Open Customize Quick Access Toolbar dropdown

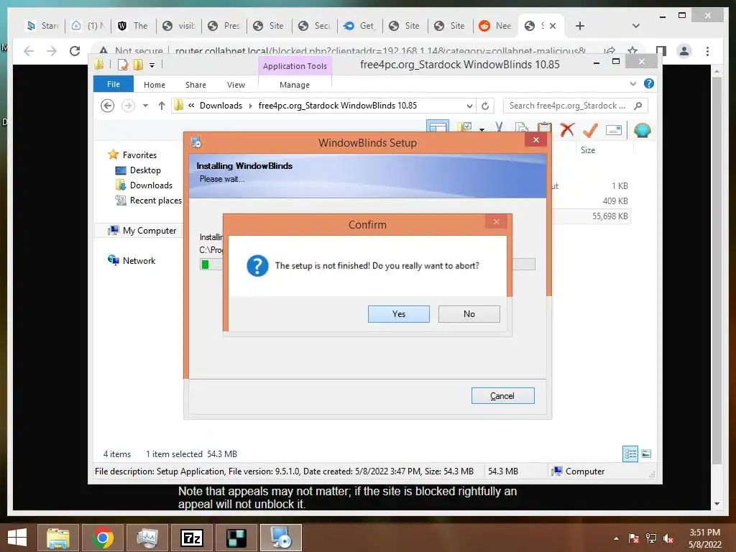(x=152, y=65)
